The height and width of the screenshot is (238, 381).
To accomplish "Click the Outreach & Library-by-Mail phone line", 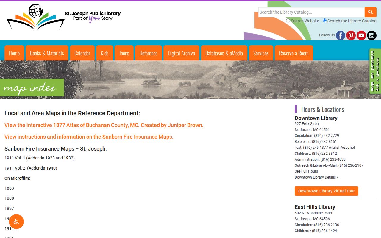I will (329, 165).
